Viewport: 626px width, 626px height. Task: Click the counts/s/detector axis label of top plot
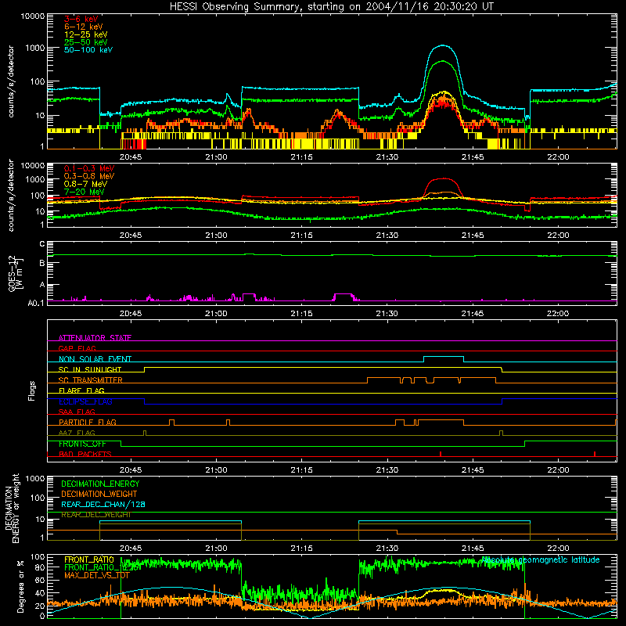point(11,81)
